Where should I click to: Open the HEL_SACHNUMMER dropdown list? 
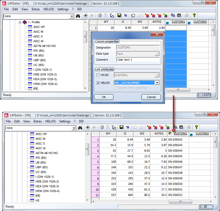point(157,83)
